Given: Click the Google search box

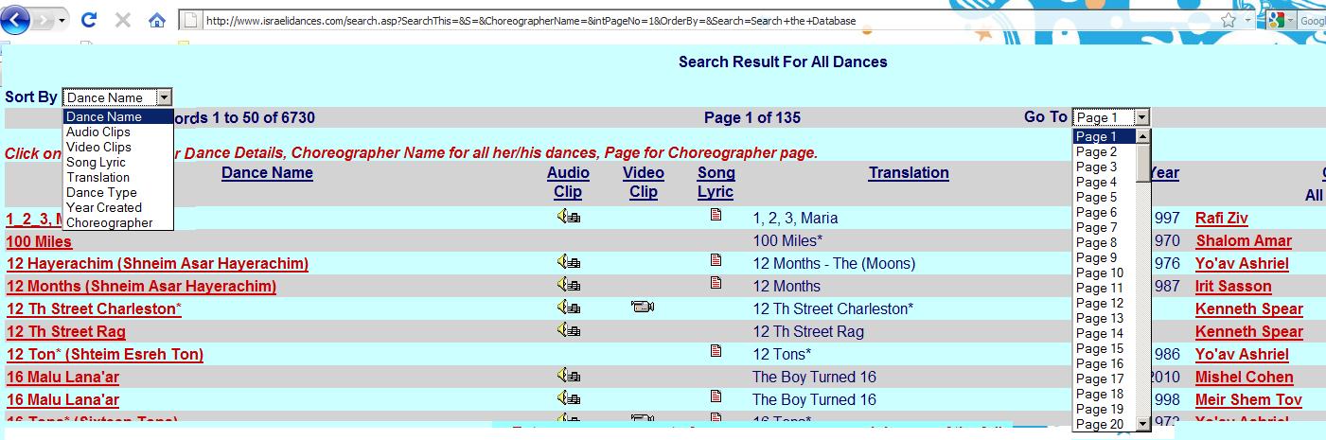Looking at the screenshot, I should click(x=1312, y=20).
